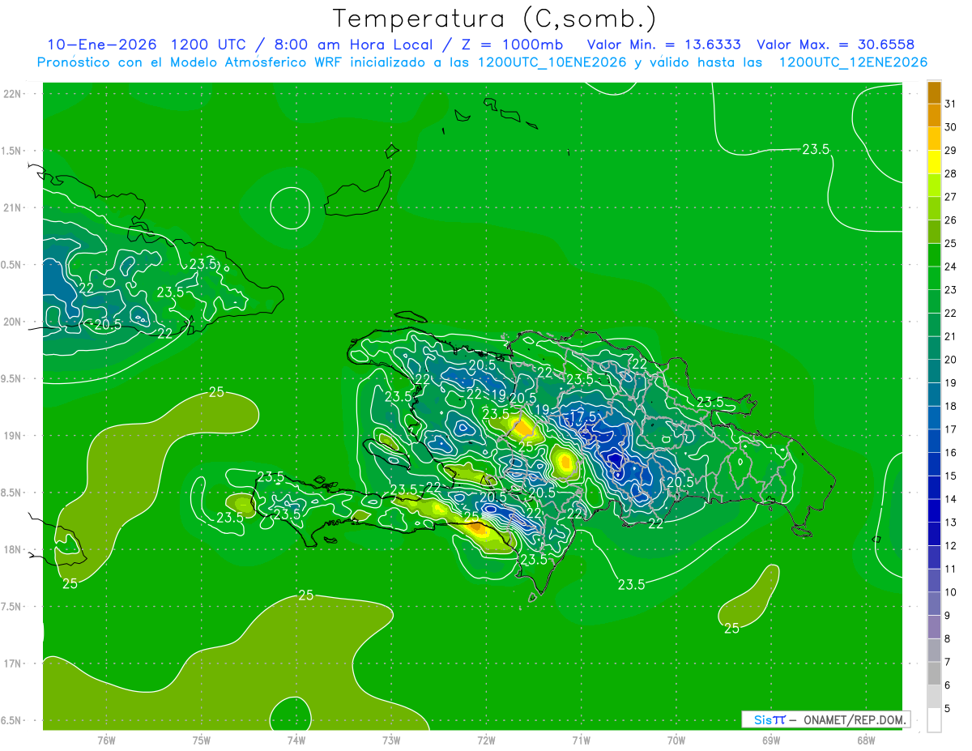The height and width of the screenshot is (751, 972).
Task: Click legend scale value 8
Action: click(948, 639)
